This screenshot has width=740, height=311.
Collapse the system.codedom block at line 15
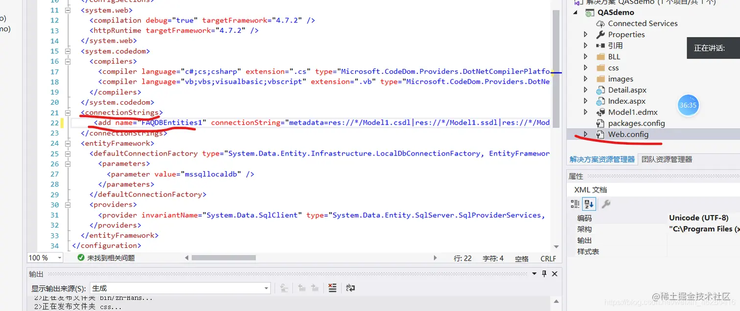68,51
